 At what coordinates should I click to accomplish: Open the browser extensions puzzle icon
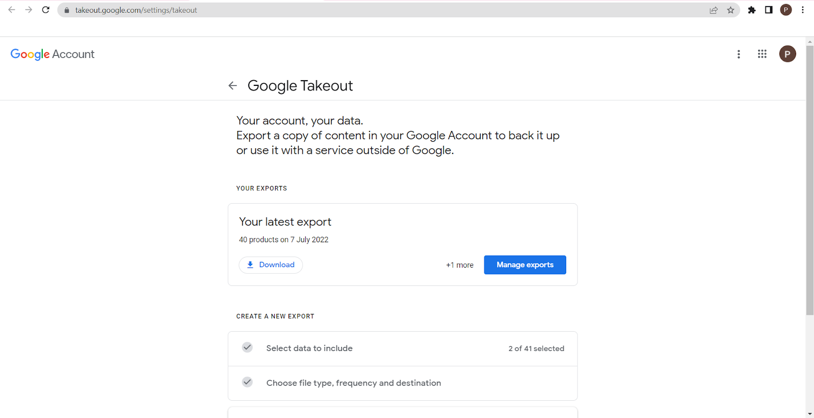(x=752, y=10)
